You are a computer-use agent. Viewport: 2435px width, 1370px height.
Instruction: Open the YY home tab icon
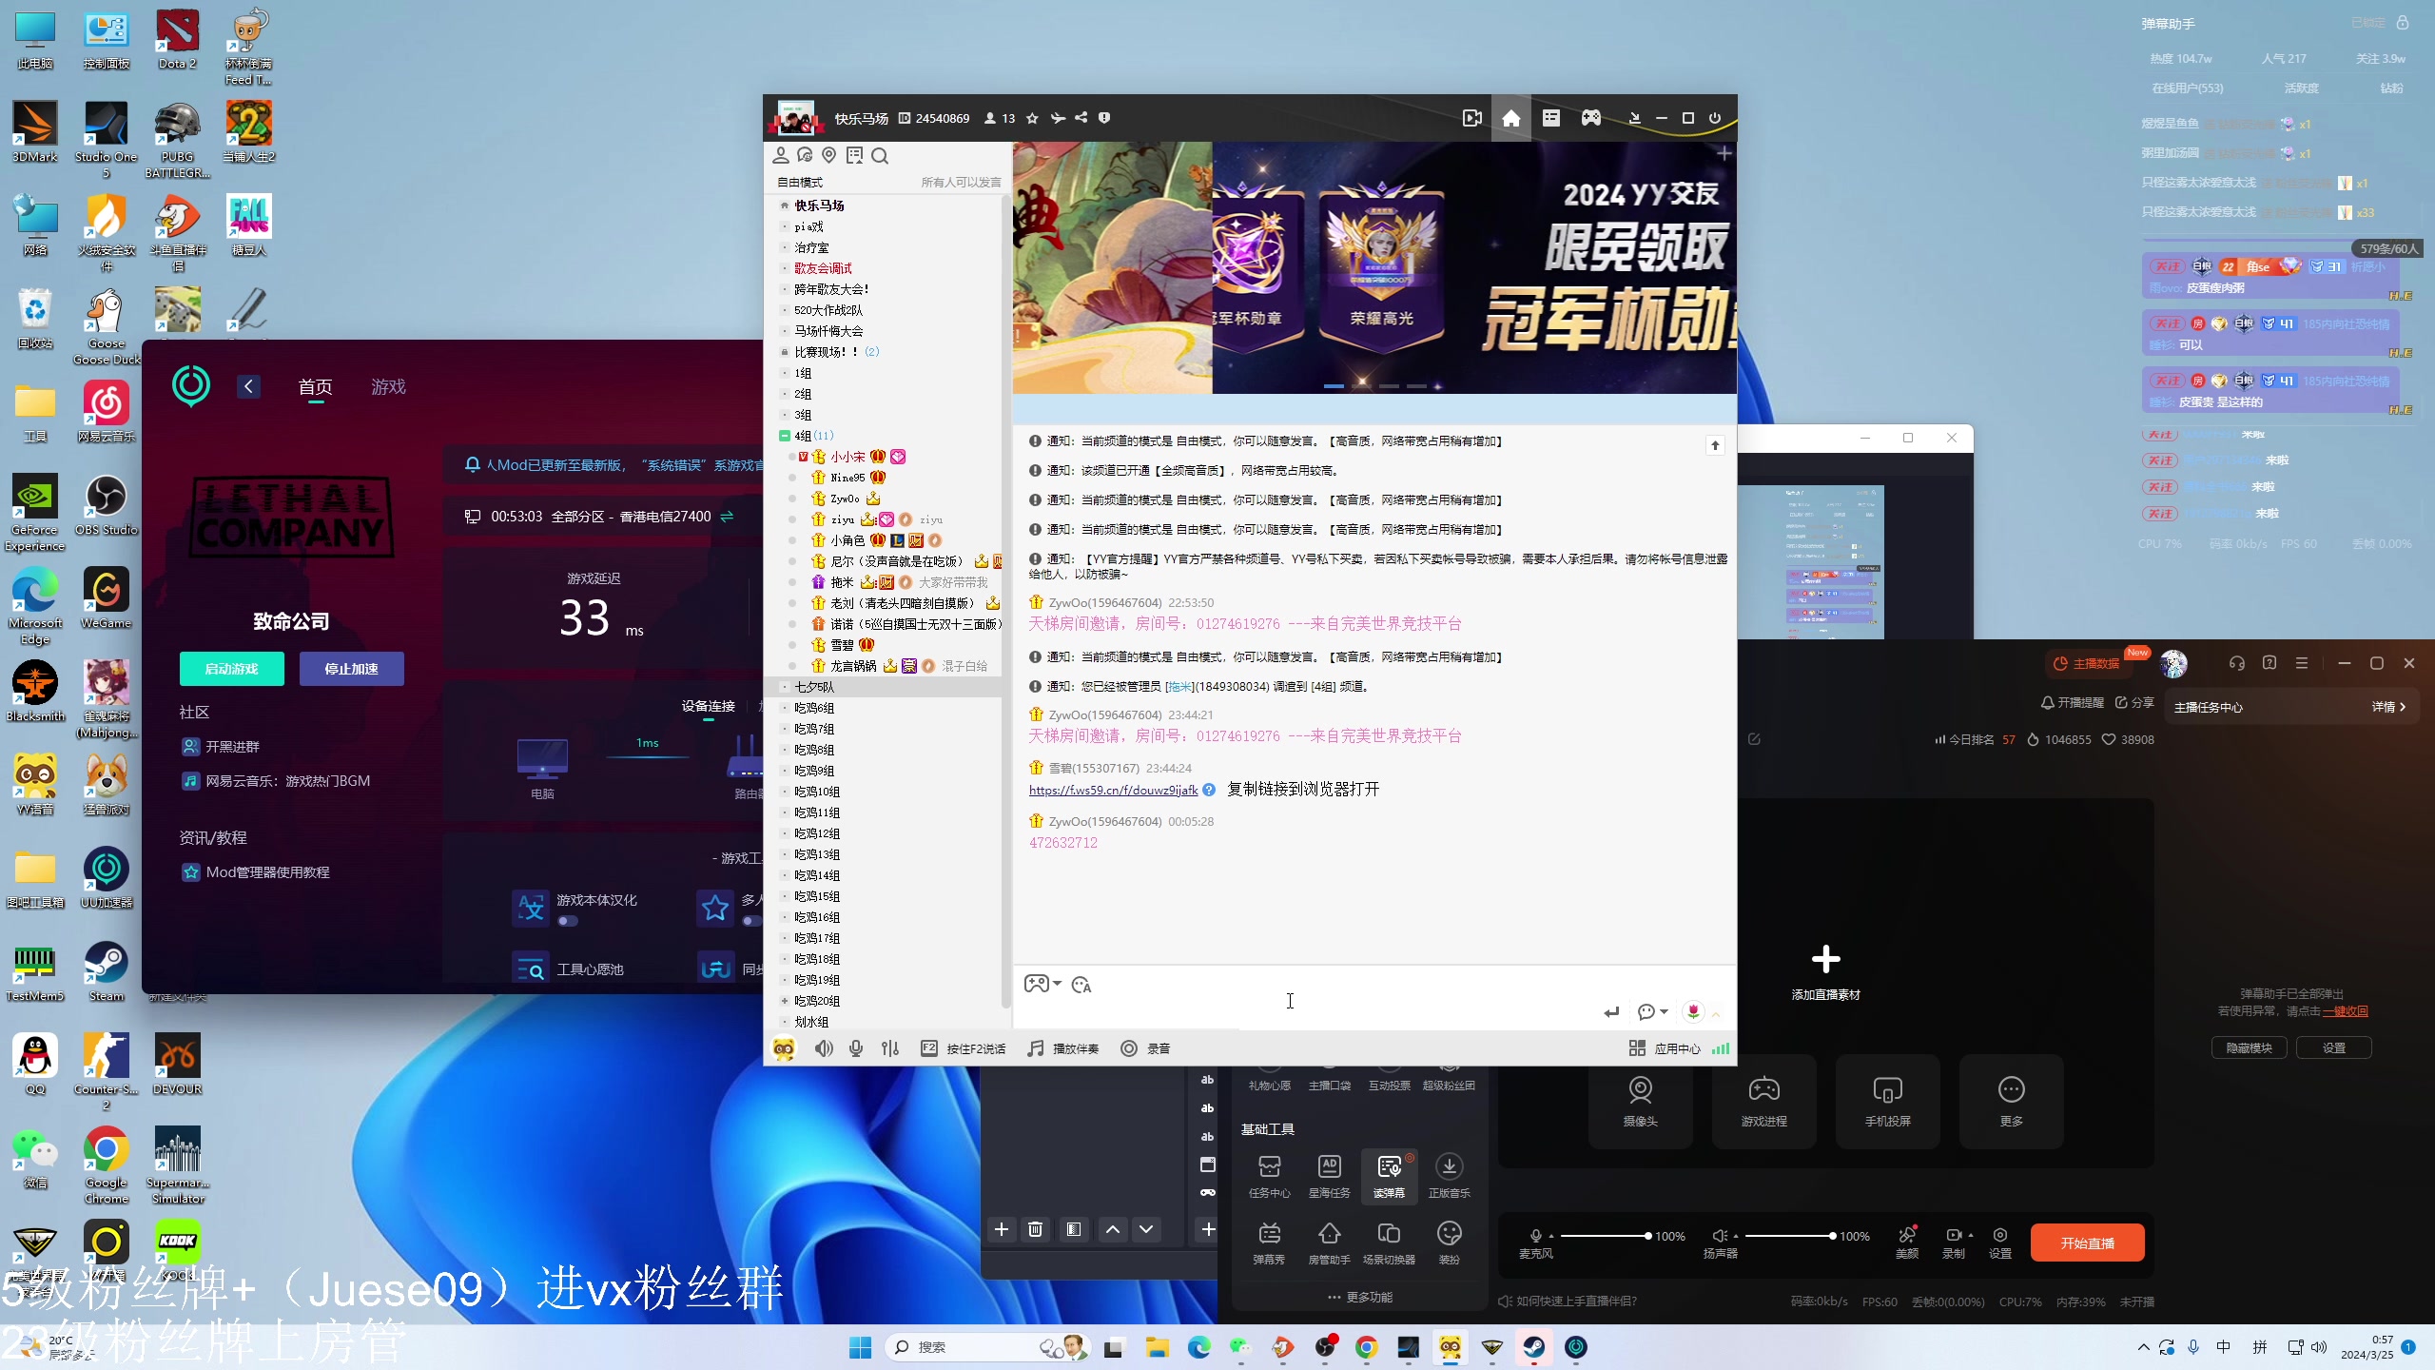pyautogui.click(x=1510, y=118)
